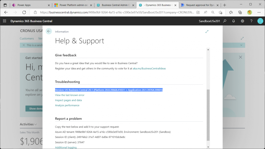This screenshot has height=149, width=265.
Task: Close the Request approval tab
Action: [217, 5]
